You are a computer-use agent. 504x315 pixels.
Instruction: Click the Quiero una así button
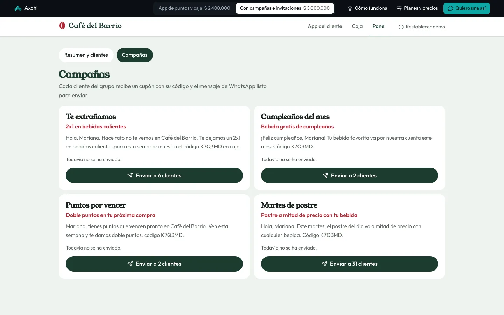pos(467,8)
